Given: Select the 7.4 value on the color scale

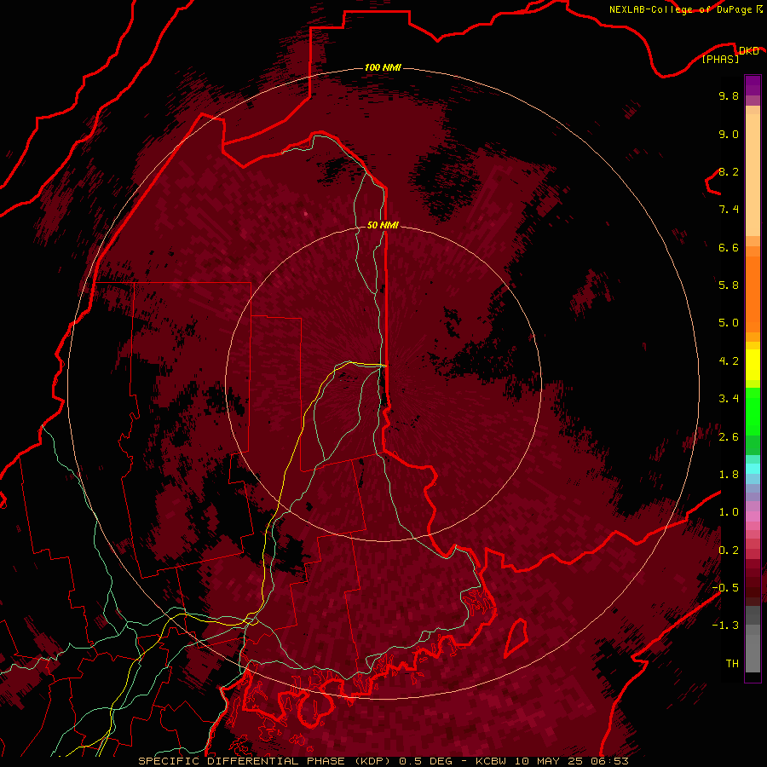Looking at the screenshot, I should [729, 210].
